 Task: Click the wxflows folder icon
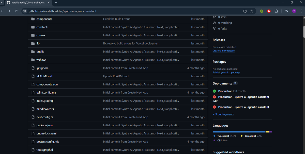[x=33, y=60]
